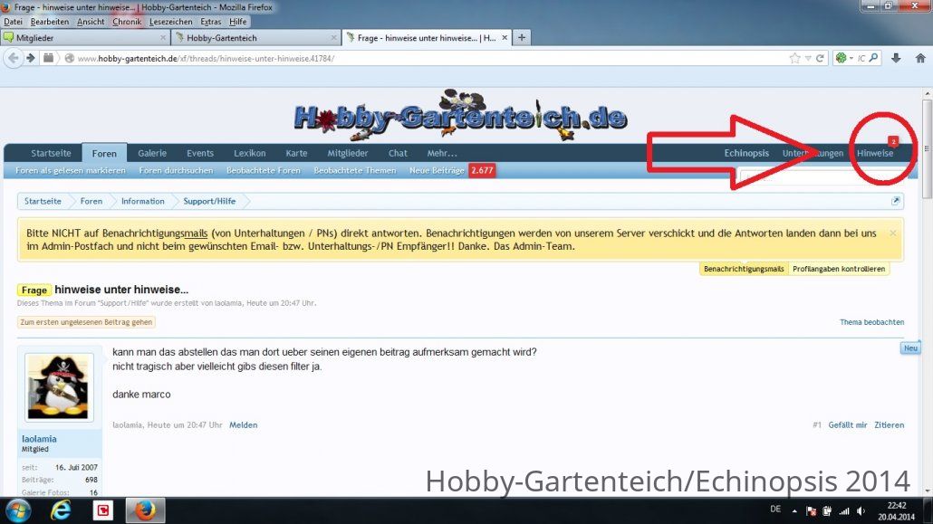Viewport: 933px width, 524px height.
Task: Go back with the browser back arrow
Action: (x=13, y=58)
